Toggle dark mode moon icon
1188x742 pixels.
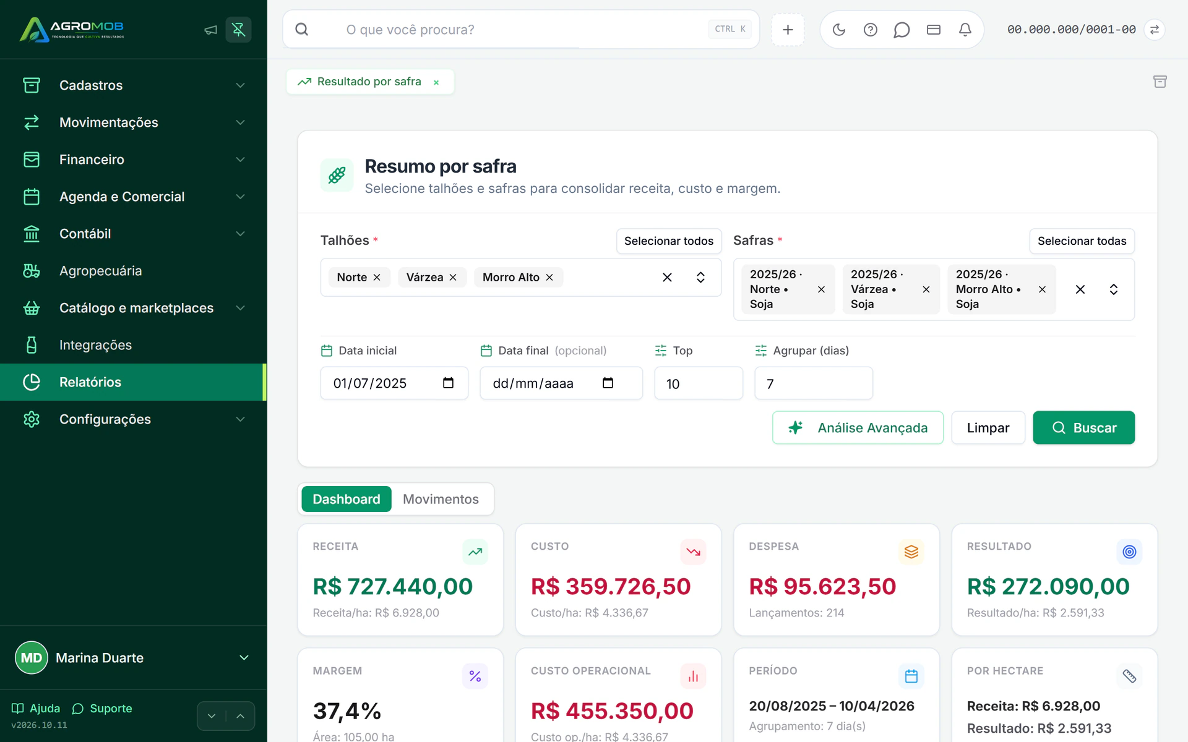click(x=838, y=30)
